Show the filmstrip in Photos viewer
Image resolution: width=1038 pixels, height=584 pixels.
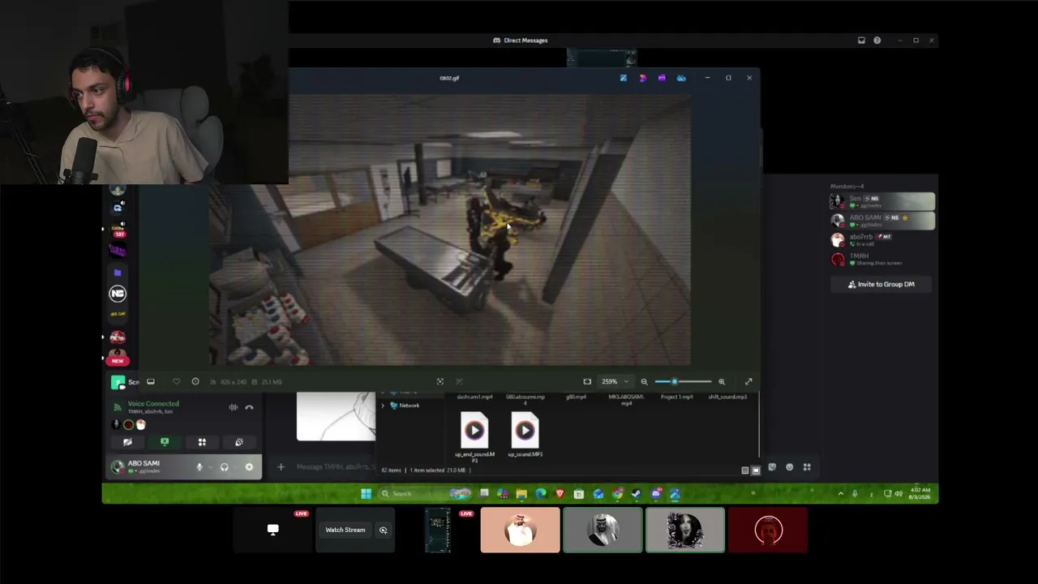151,381
